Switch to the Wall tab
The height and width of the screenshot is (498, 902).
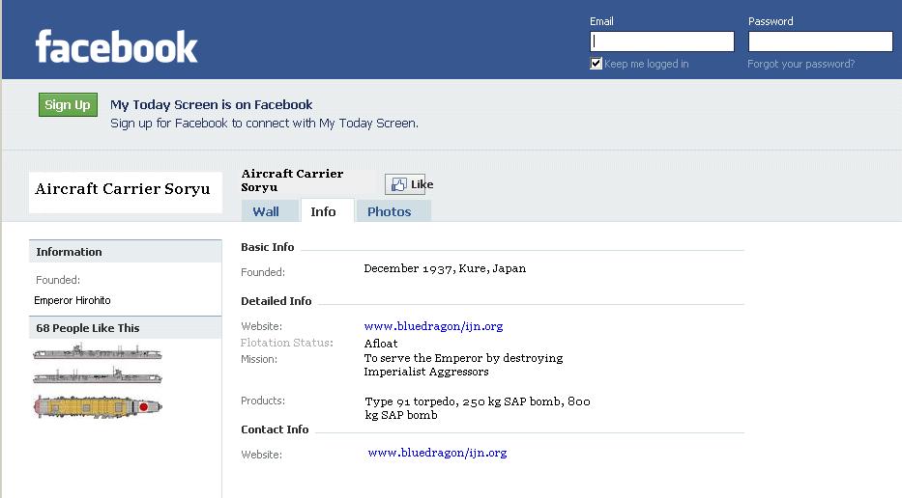pyautogui.click(x=270, y=211)
